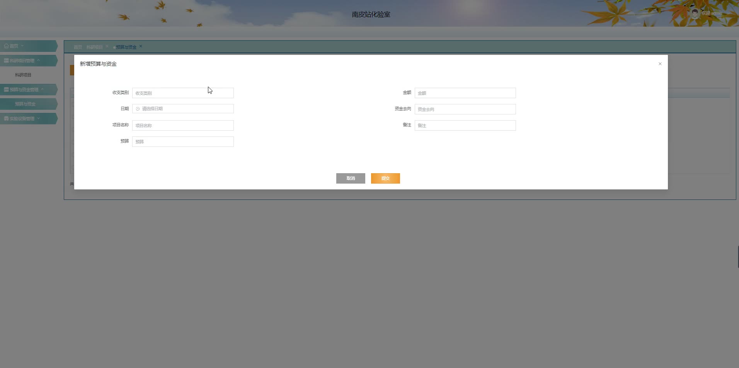Click the 取消 button
739x368 pixels.
tap(351, 178)
